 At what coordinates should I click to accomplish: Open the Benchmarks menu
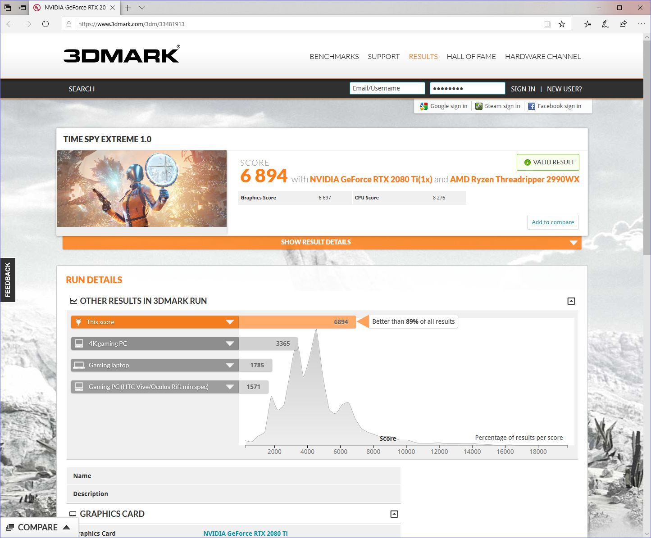[334, 56]
